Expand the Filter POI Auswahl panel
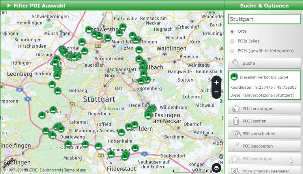 click(x=36, y=6)
